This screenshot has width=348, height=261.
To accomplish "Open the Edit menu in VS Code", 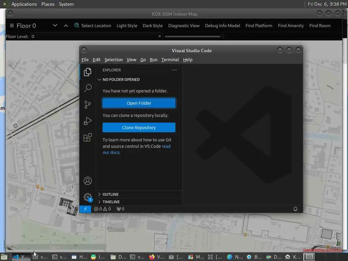I will [x=97, y=60].
